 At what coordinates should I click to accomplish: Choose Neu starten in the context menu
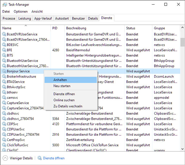(71, 86)
